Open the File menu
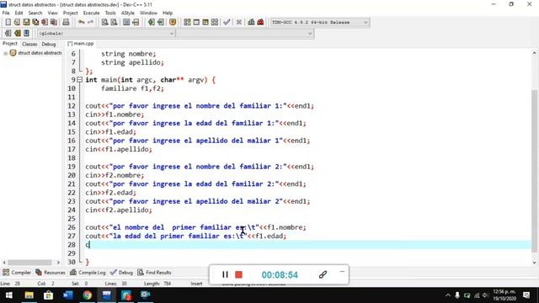539x303 pixels. (6, 13)
